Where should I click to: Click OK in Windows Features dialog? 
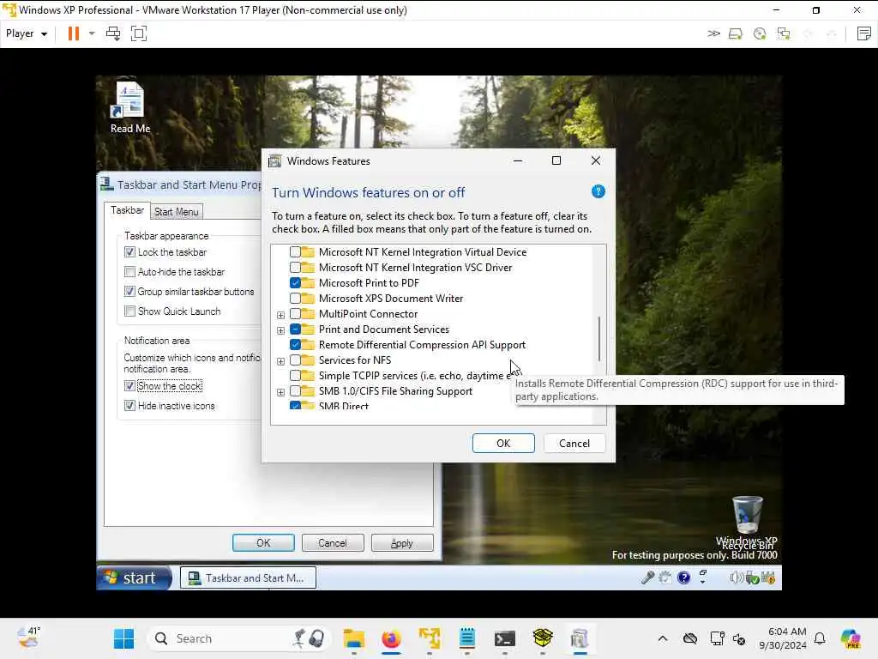[x=503, y=444]
